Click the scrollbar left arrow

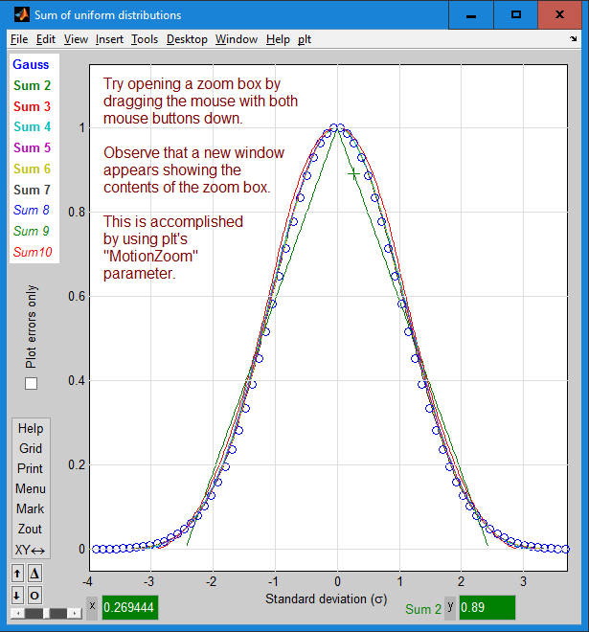(x=17, y=614)
